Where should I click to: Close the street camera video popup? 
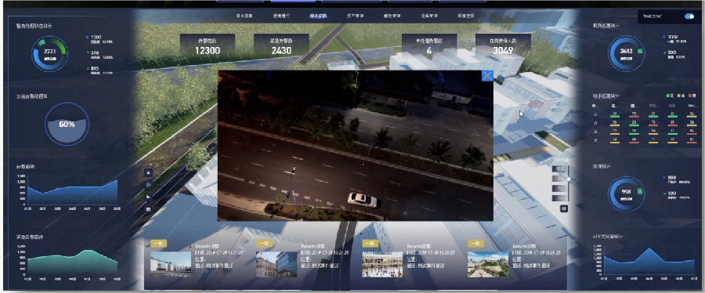487,75
